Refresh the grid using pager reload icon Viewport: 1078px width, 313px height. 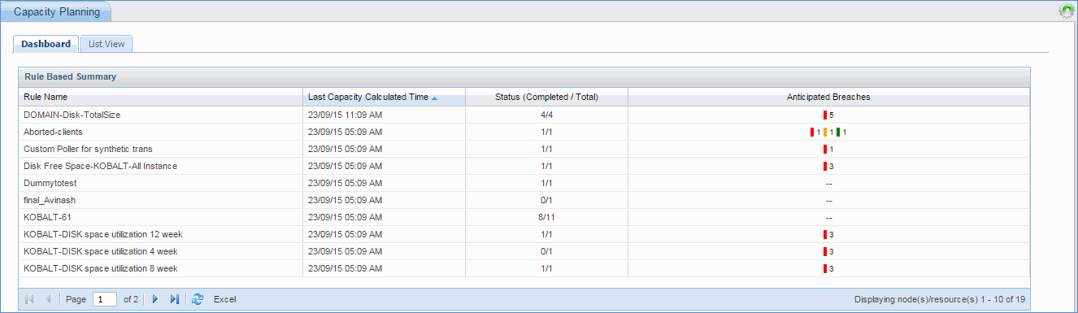pyautogui.click(x=198, y=300)
